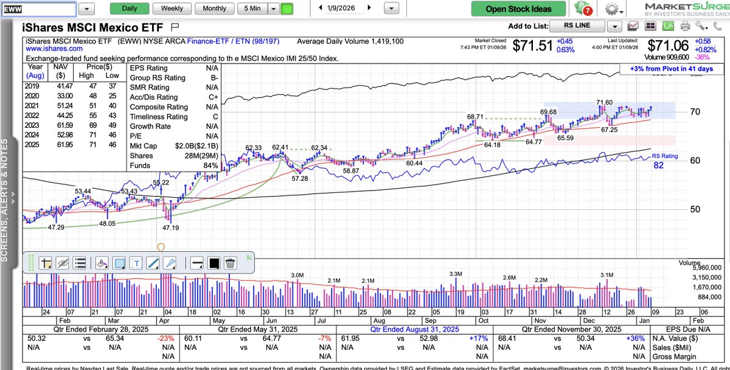
Task: Select the crosshair note tool in drawing toolbar
Action: pos(45,263)
